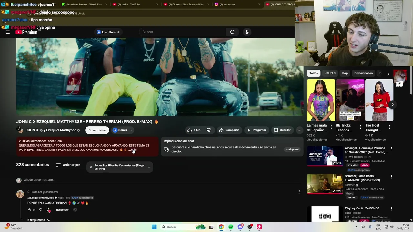Image resolution: width=413 pixels, height=232 pixels.
Task: Open the YouTube hamburger guide menu
Action: tap(8, 32)
